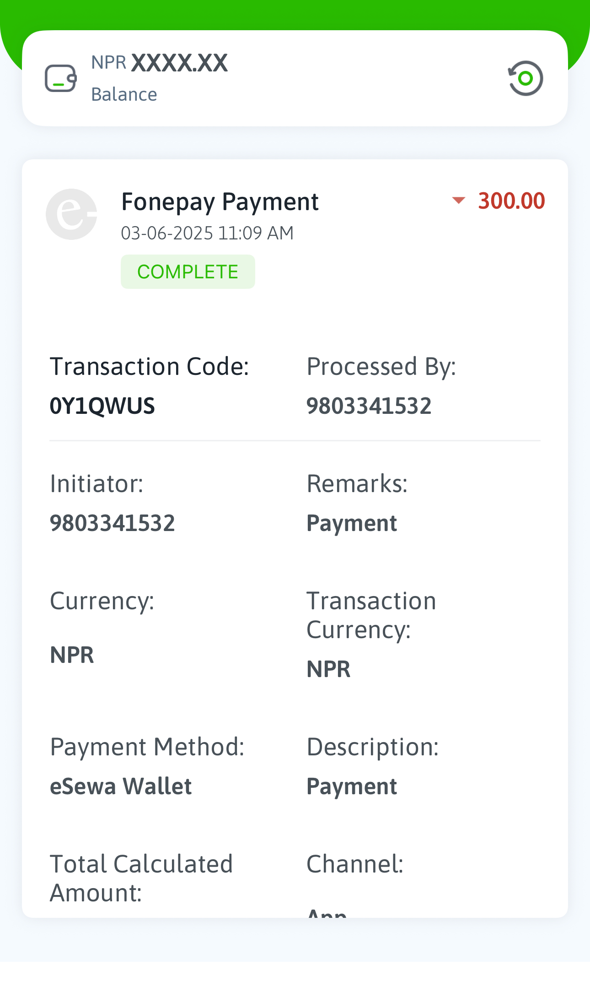This screenshot has width=590, height=987.
Task: Reveal hidden NPR XXXX.XX balance
Action: (179, 63)
